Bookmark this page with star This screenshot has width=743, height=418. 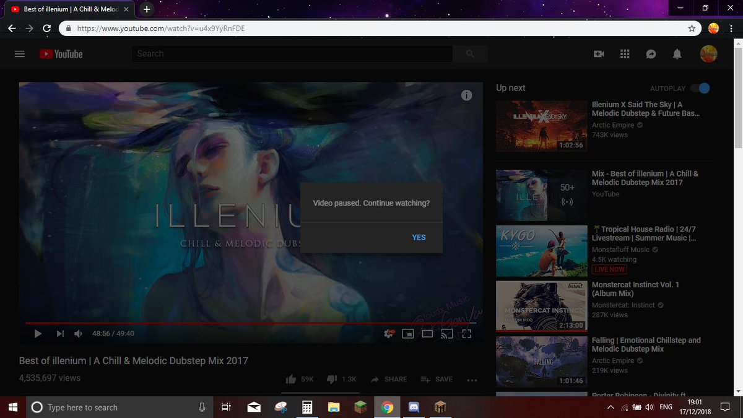click(692, 28)
